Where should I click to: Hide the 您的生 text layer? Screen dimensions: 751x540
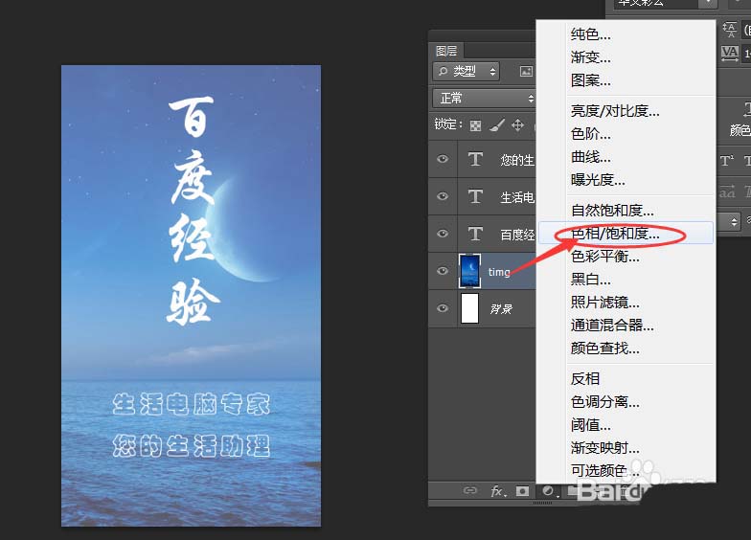pyautogui.click(x=443, y=159)
